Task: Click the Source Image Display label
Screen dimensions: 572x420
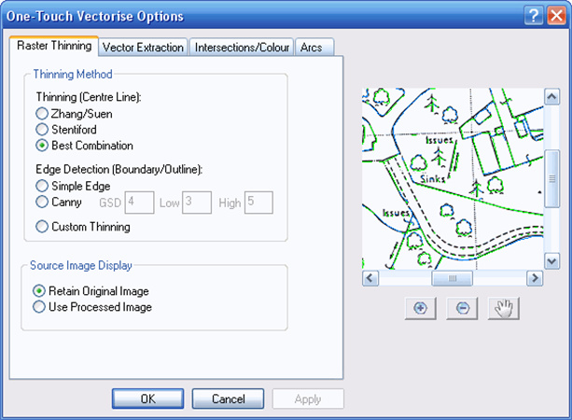Action: [81, 265]
